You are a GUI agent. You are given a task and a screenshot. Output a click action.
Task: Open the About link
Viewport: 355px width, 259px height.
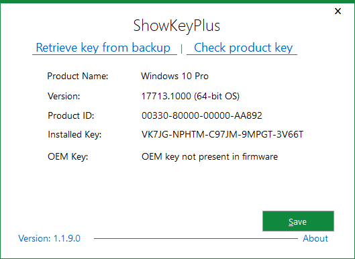(315, 238)
